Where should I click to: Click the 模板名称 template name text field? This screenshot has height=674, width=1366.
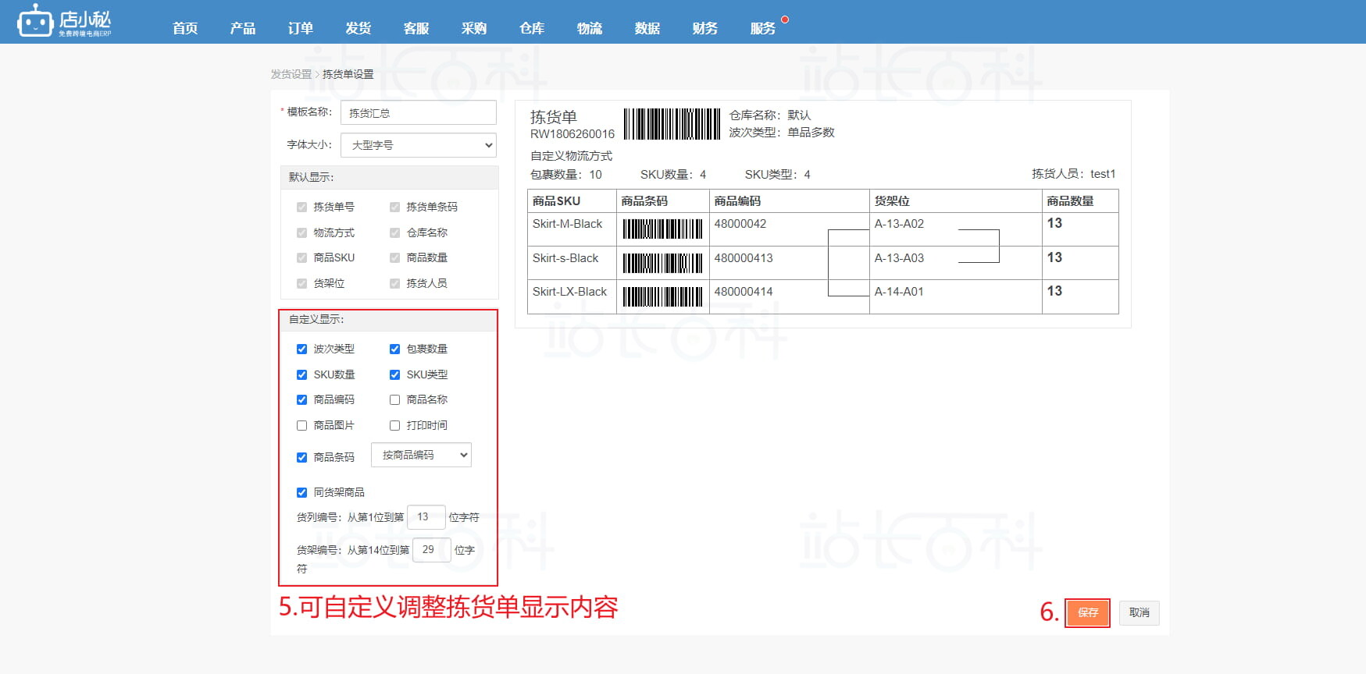(419, 112)
